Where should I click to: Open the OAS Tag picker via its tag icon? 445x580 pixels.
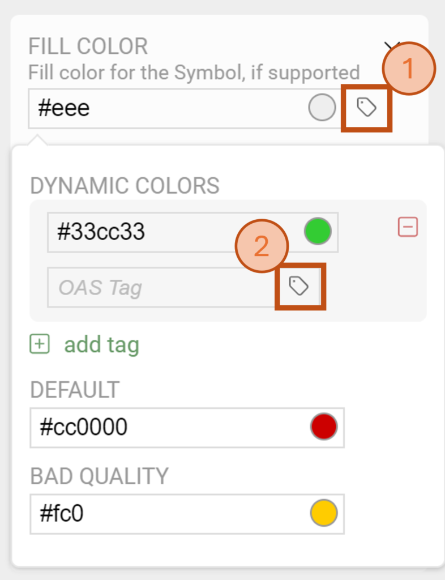[299, 286]
